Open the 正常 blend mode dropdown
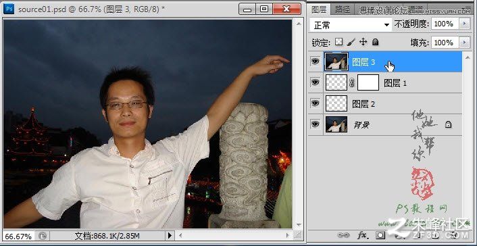Image resolution: width=477 pixels, height=246 pixels. click(351, 25)
